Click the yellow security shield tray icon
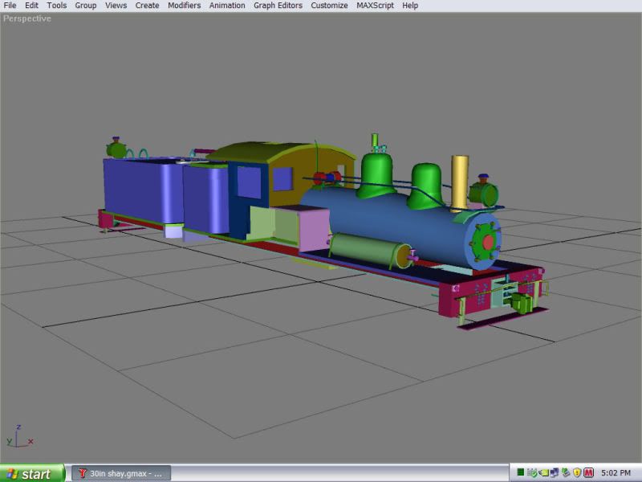 (x=577, y=473)
